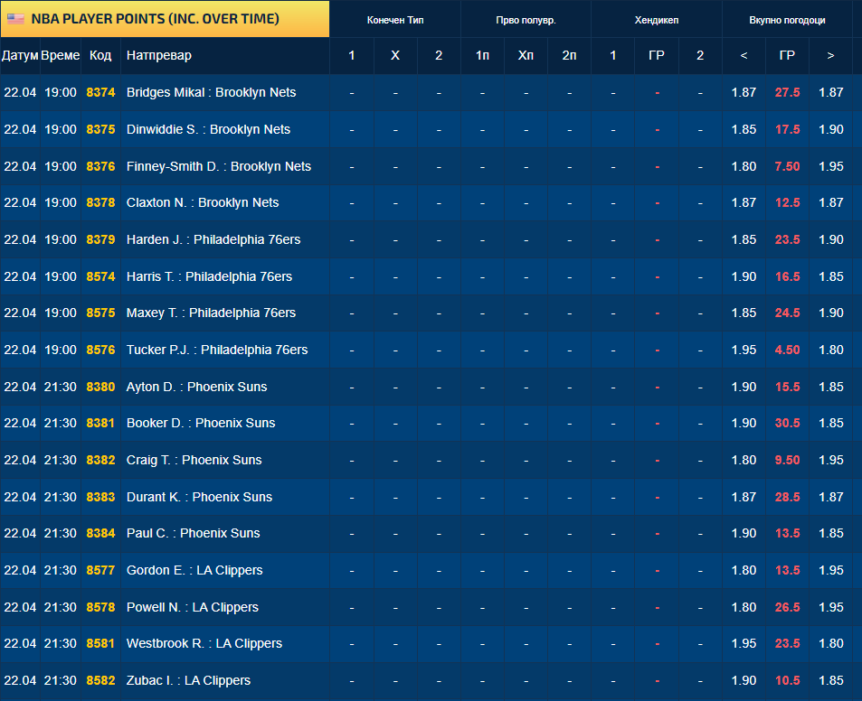The height and width of the screenshot is (701, 862).
Task: Bet under 1.85 for Dinwiddie S.
Action: (x=744, y=129)
